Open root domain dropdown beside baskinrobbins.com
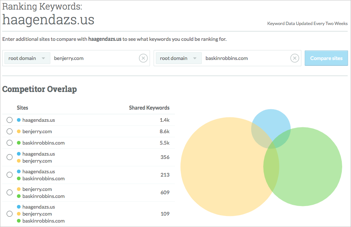 click(x=179, y=58)
